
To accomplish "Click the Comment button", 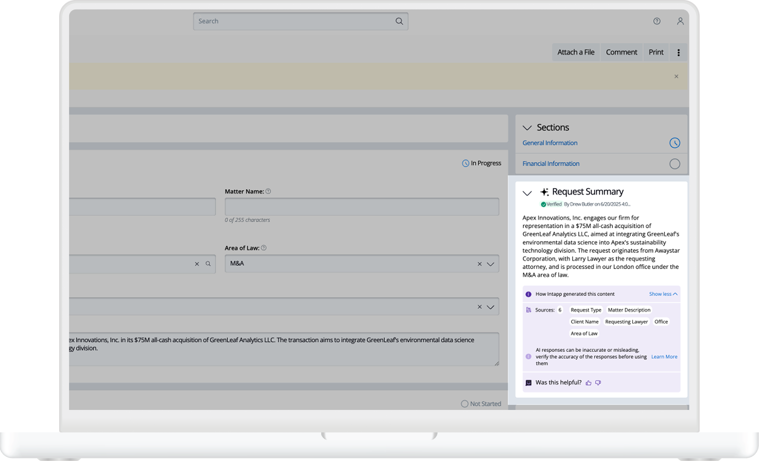I will (621, 53).
